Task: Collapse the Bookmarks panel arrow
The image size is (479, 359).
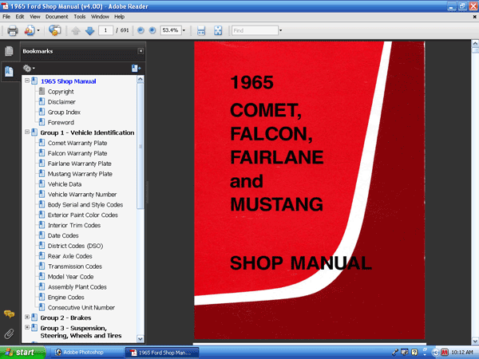Action: [x=141, y=51]
